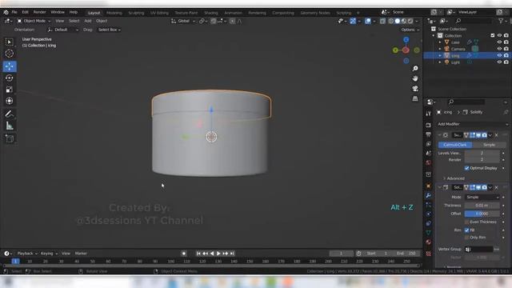Open the Tool properties tab icon

428,114
